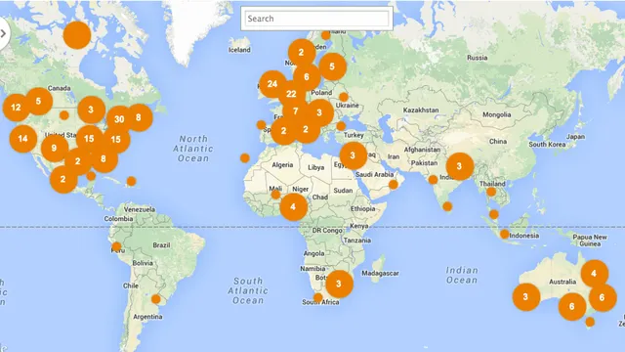Viewport: 625px width, 352px height.
Task: Open cluster 2 over Spain
Action: 284,131
